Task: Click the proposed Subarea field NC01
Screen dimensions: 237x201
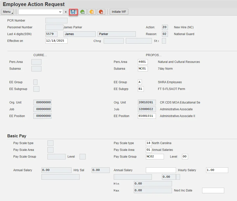Action: pos(143,69)
